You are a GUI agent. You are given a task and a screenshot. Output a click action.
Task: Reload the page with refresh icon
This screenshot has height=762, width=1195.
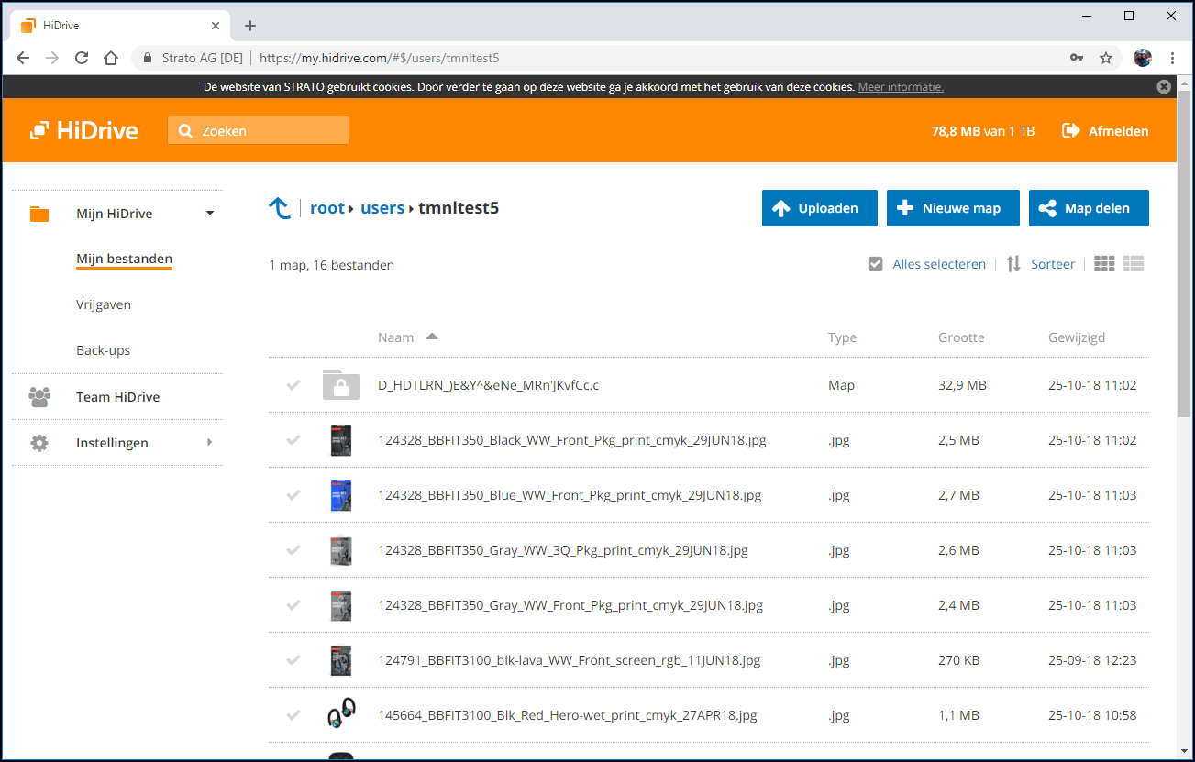pyautogui.click(x=82, y=58)
